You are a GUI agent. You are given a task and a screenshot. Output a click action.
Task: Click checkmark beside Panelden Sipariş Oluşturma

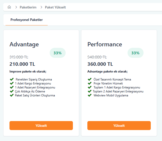pos(11,79)
